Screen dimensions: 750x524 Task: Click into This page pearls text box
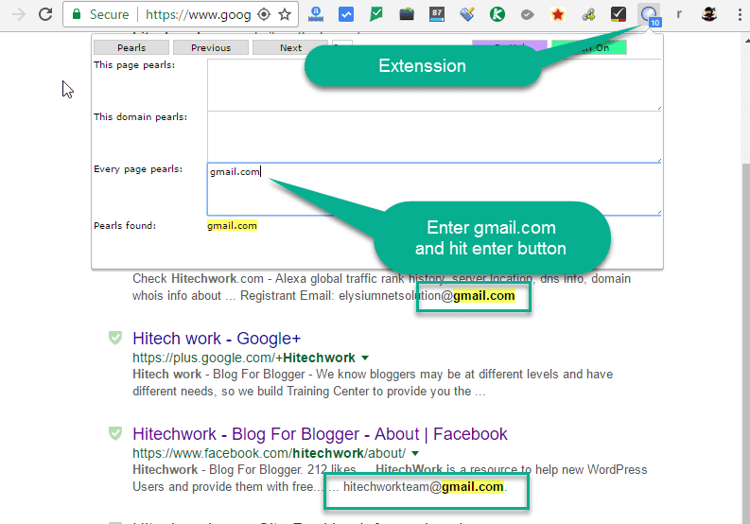(x=434, y=85)
